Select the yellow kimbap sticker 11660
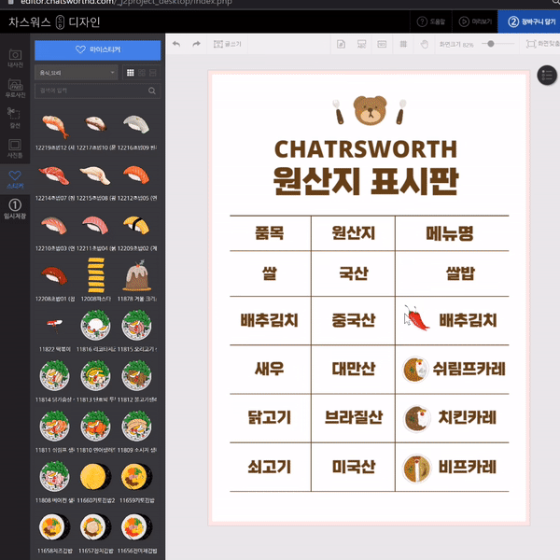This screenshot has width=560, height=560. 96,477
